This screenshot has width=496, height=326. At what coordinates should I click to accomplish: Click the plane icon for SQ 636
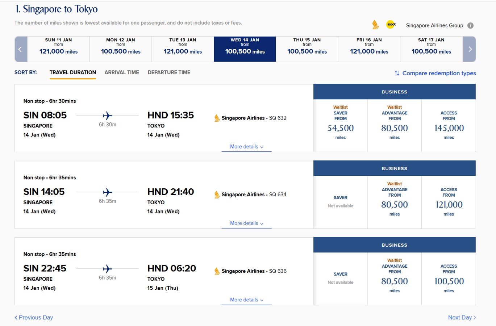click(107, 269)
